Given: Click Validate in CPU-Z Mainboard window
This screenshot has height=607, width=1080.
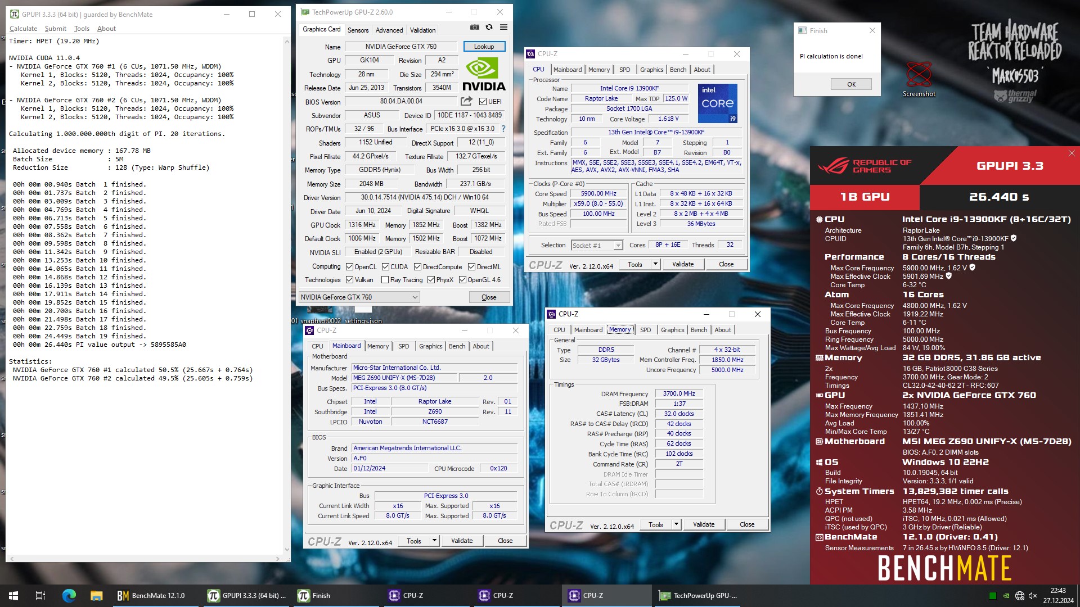Looking at the screenshot, I should [462, 541].
